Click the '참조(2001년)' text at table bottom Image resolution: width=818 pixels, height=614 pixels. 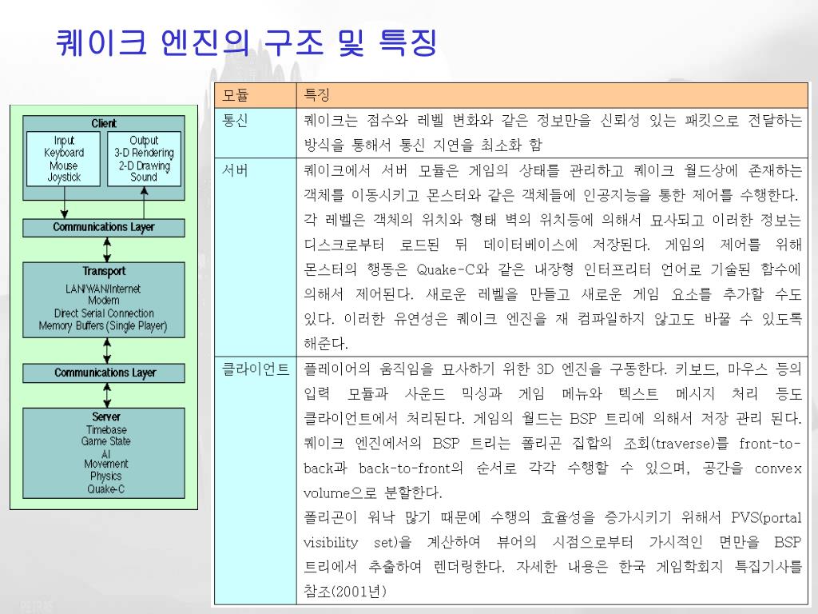tap(345, 592)
